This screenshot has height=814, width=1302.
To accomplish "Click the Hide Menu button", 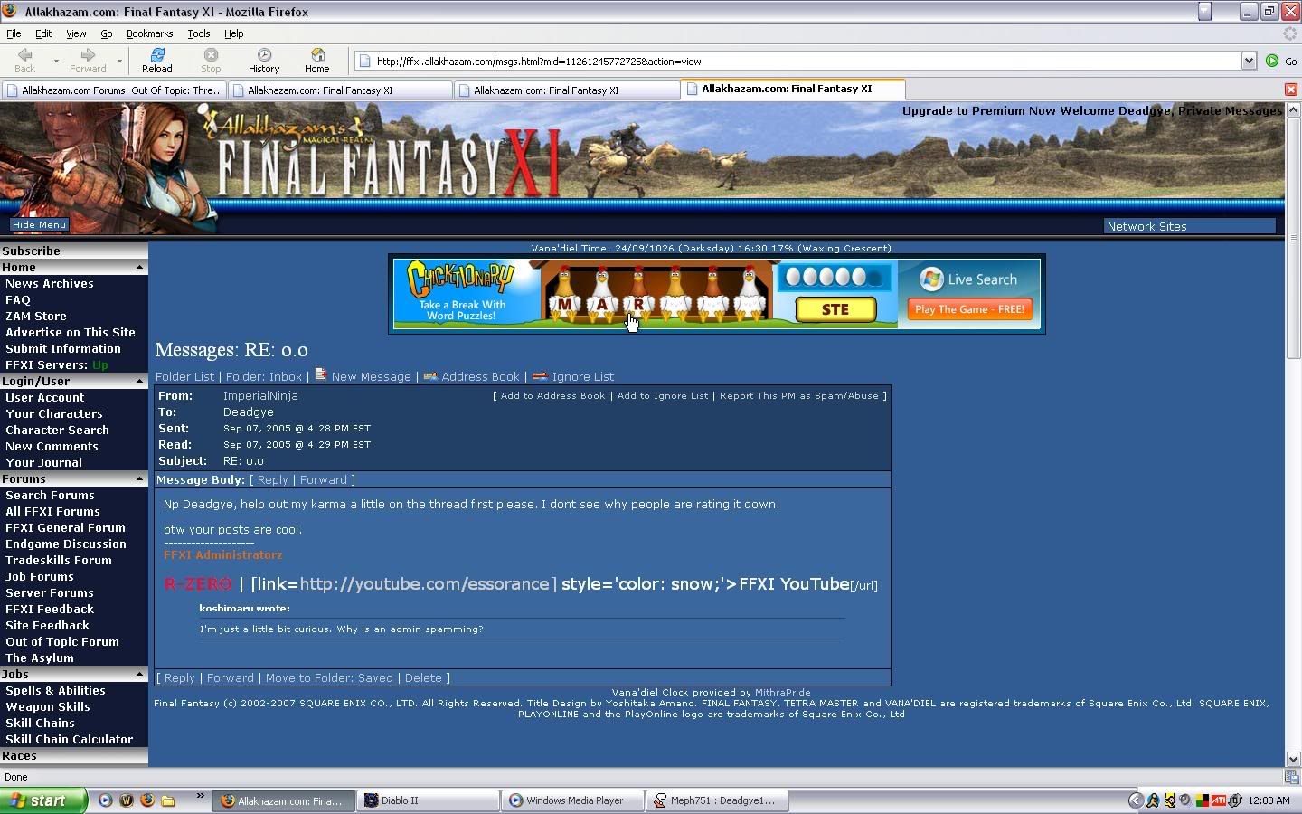I will (x=39, y=224).
